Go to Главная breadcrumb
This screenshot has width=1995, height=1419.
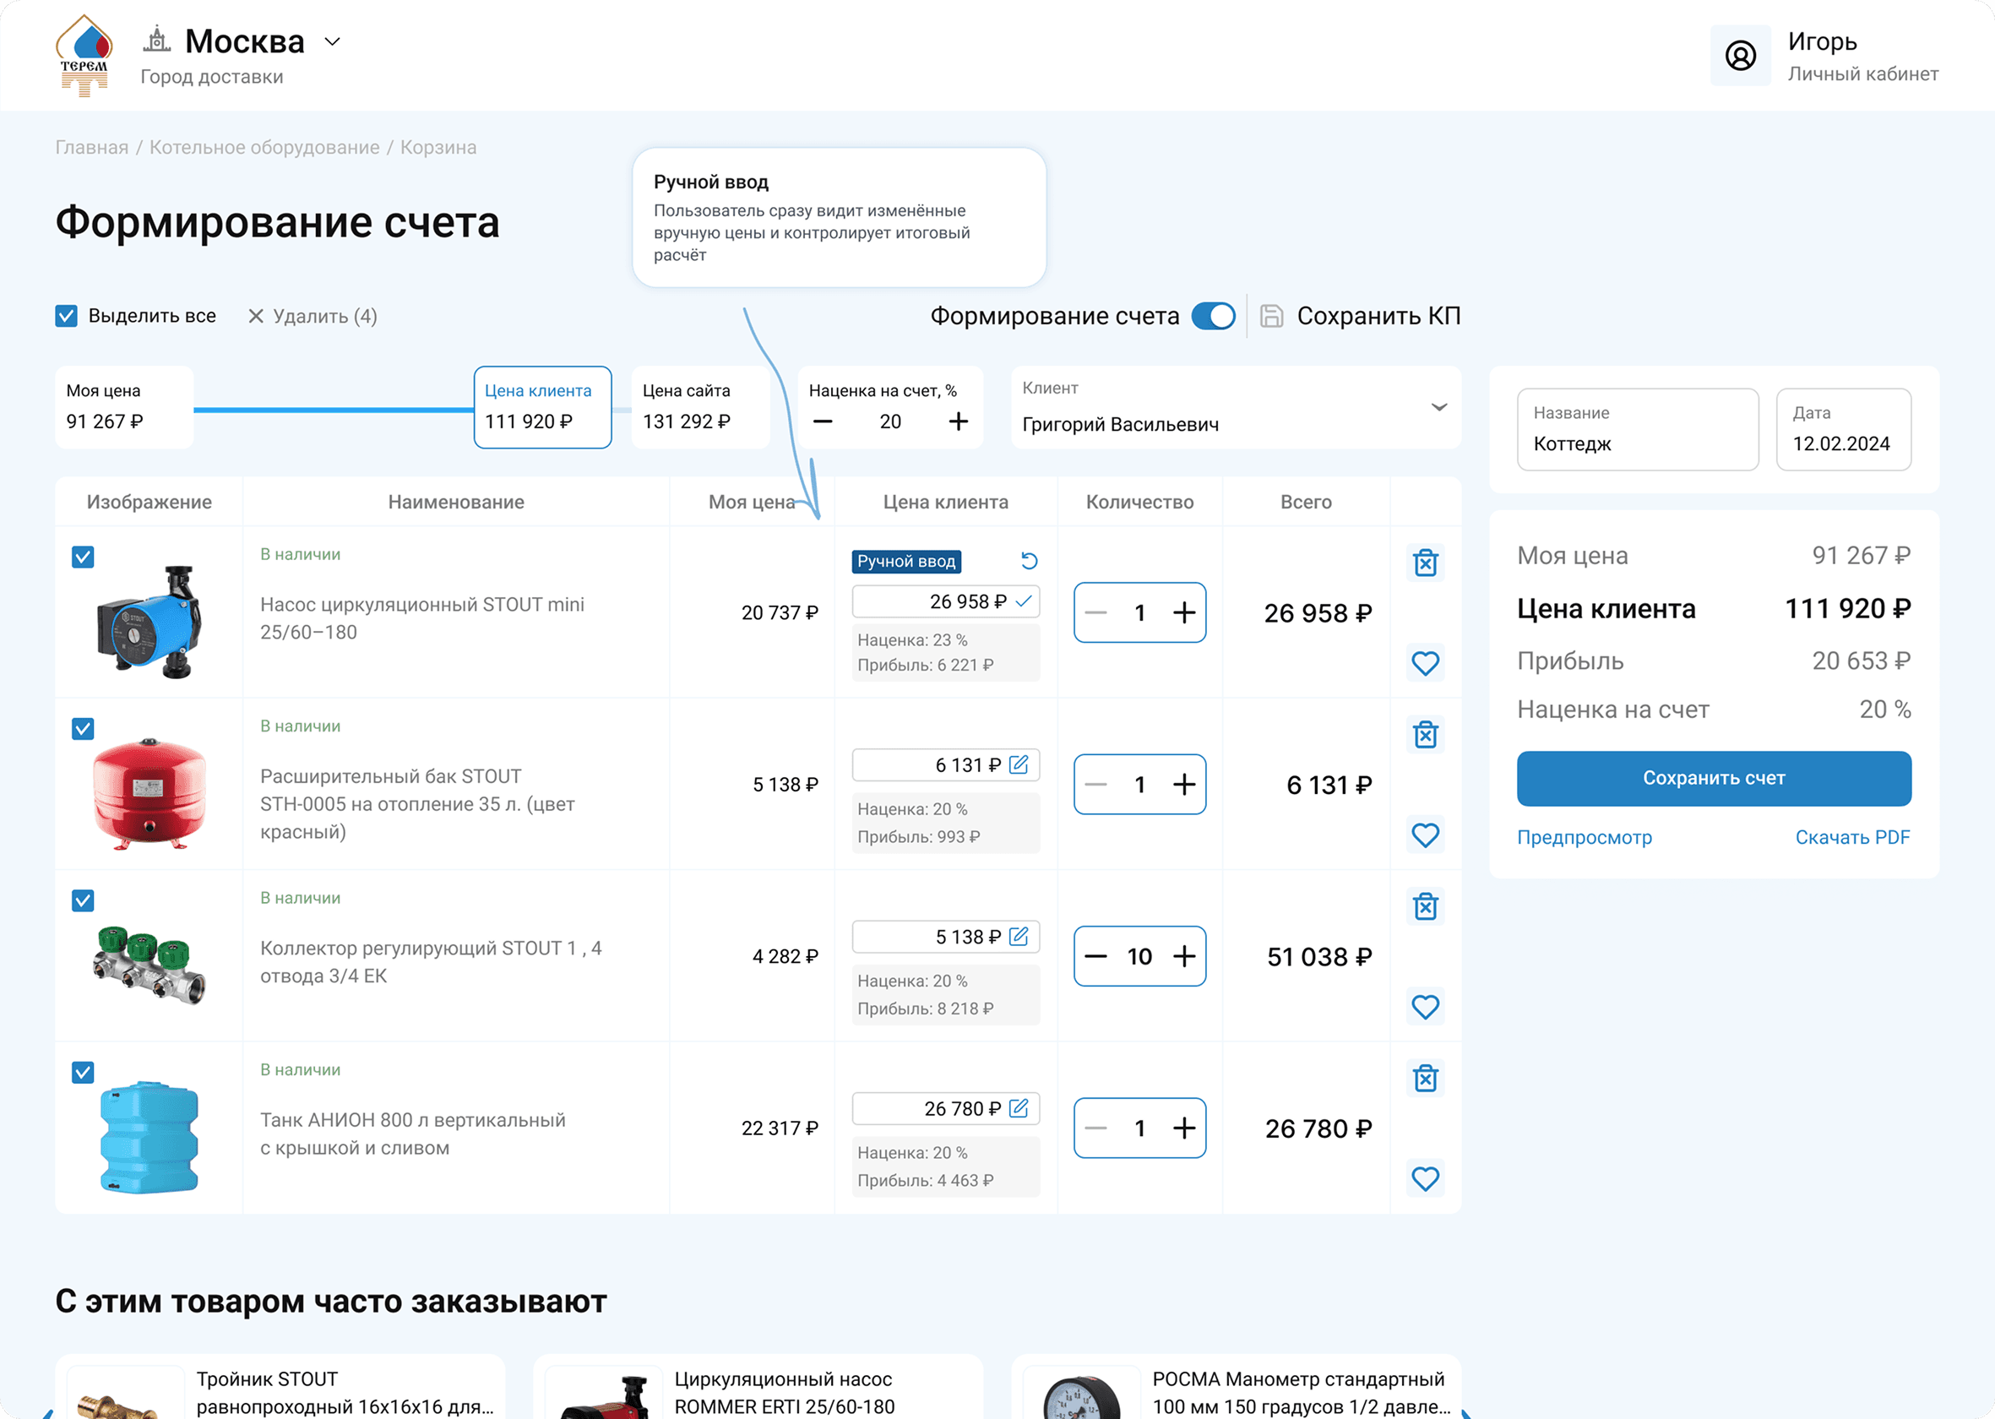[92, 147]
